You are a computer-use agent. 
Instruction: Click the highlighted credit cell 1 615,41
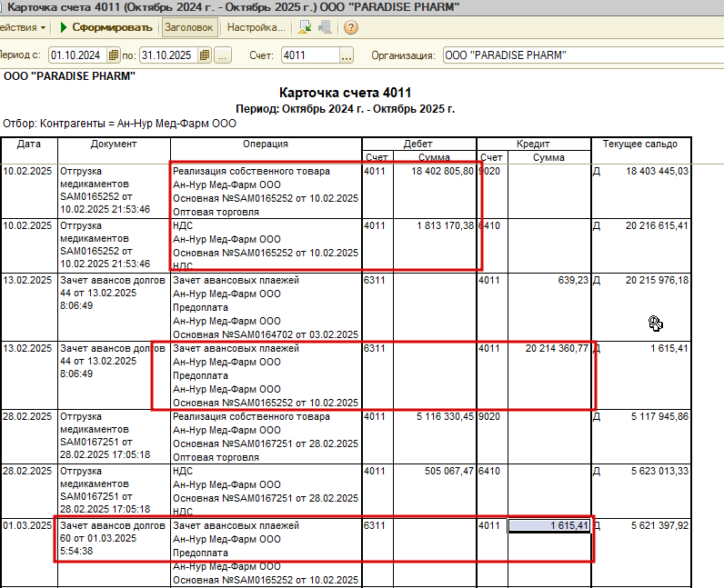pos(549,525)
